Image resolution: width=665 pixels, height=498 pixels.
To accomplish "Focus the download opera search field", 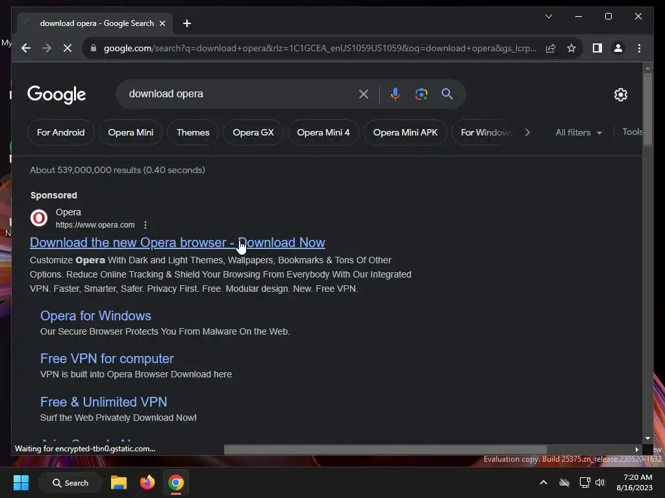I will point(238,94).
